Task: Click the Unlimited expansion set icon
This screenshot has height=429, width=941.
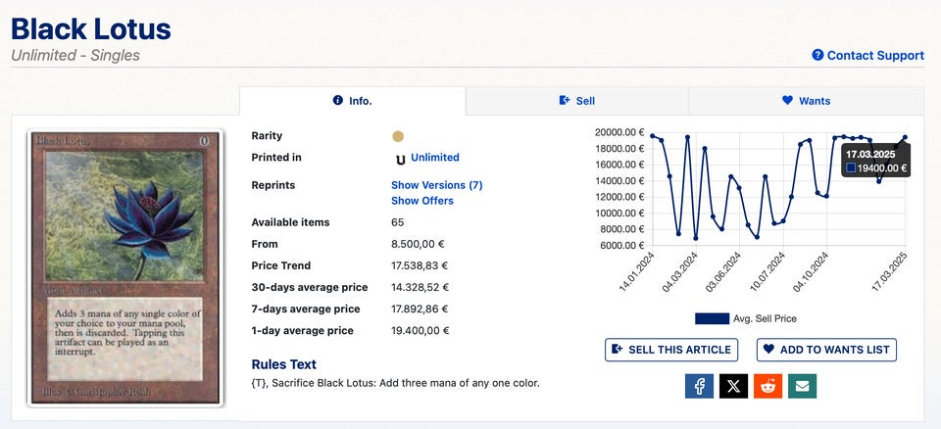Action: tap(399, 158)
